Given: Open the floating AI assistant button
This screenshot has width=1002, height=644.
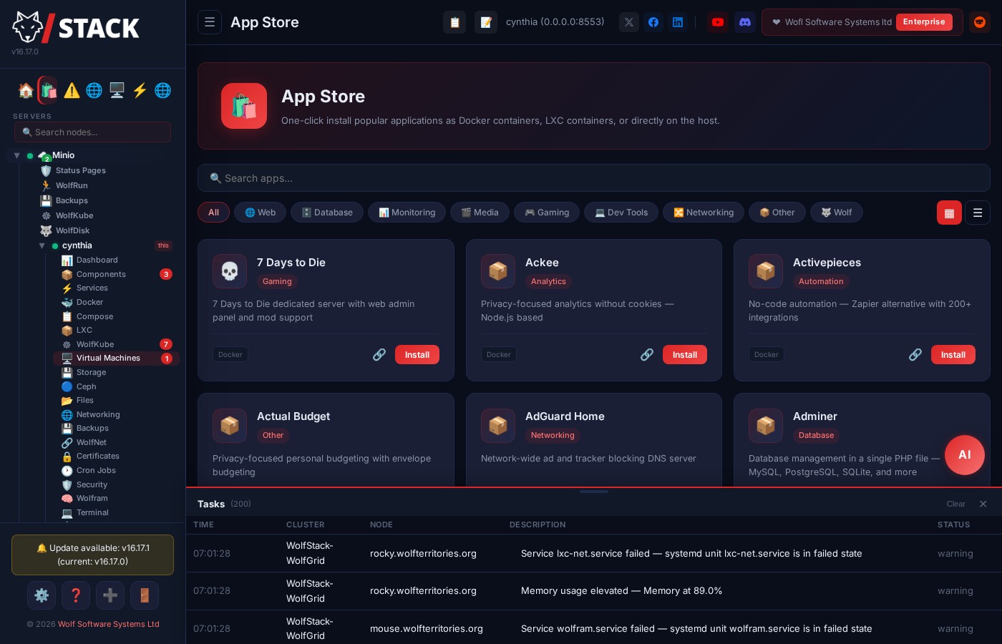Looking at the screenshot, I should coord(965,455).
